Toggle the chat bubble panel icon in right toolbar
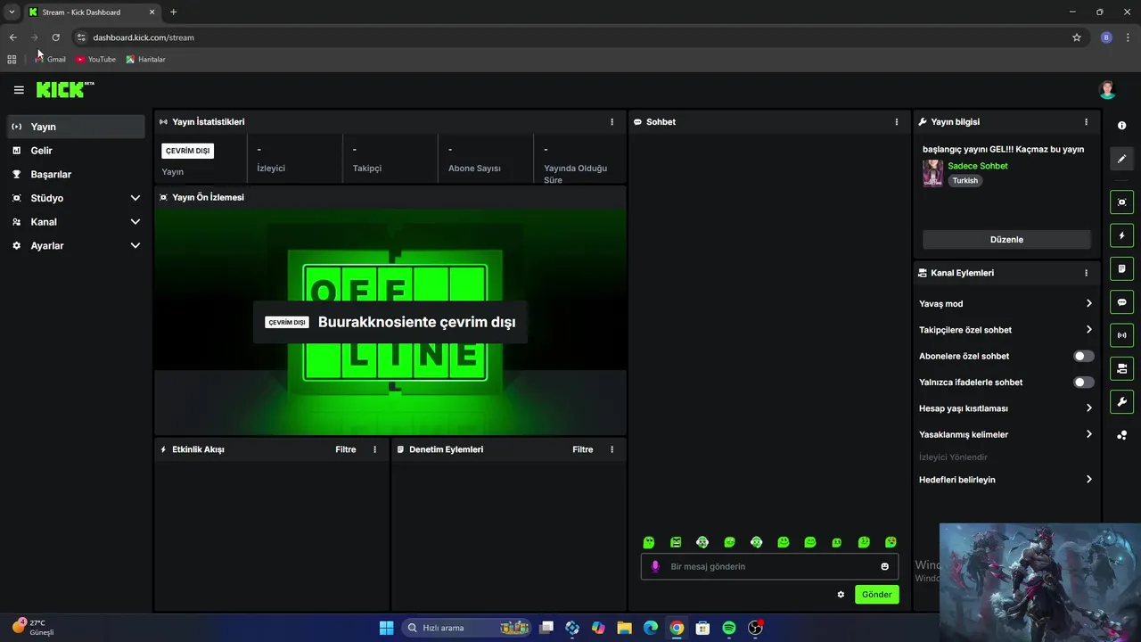This screenshot has width=1141, height=642. point(1121,302)
